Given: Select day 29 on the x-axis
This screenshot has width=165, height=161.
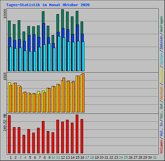Looking at the screenshot, I should click(x=145, y=157).
